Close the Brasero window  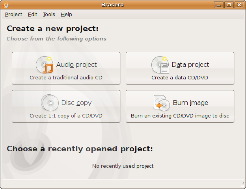pyautogui.click(x=239, y=5)
